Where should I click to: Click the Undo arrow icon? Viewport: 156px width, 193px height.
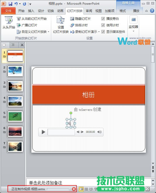16,4
